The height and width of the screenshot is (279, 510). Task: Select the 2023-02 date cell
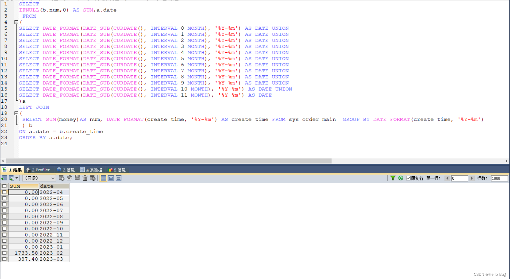pyautogui.click(x=54, y=253)
